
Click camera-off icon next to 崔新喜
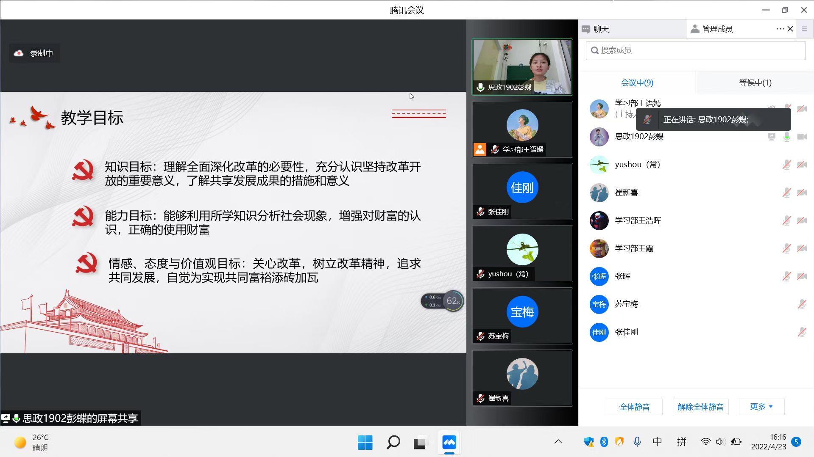pyautogui.click(x=802, y=193)
